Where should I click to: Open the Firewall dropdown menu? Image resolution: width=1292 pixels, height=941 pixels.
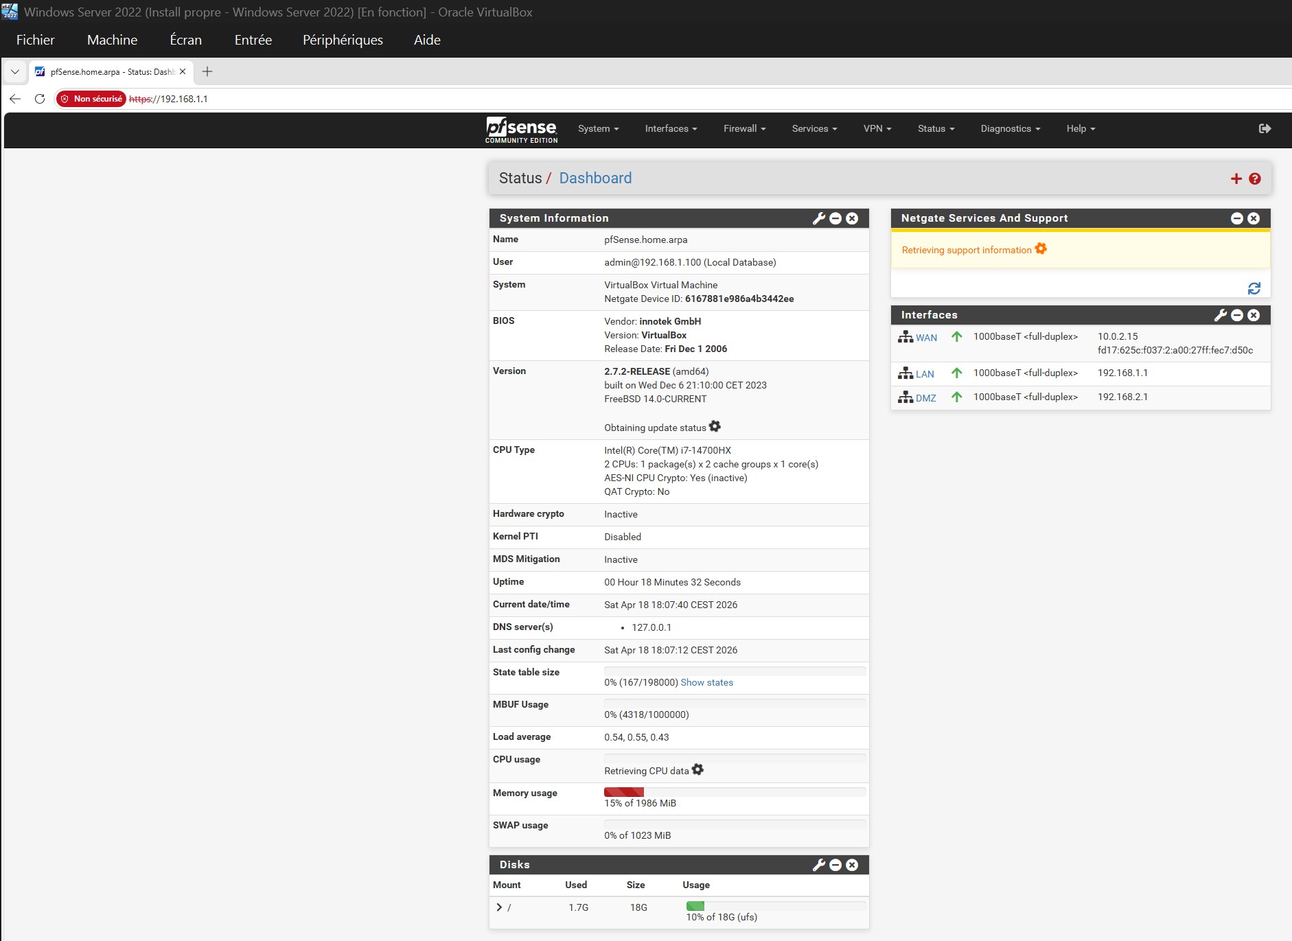pos(744,128)
